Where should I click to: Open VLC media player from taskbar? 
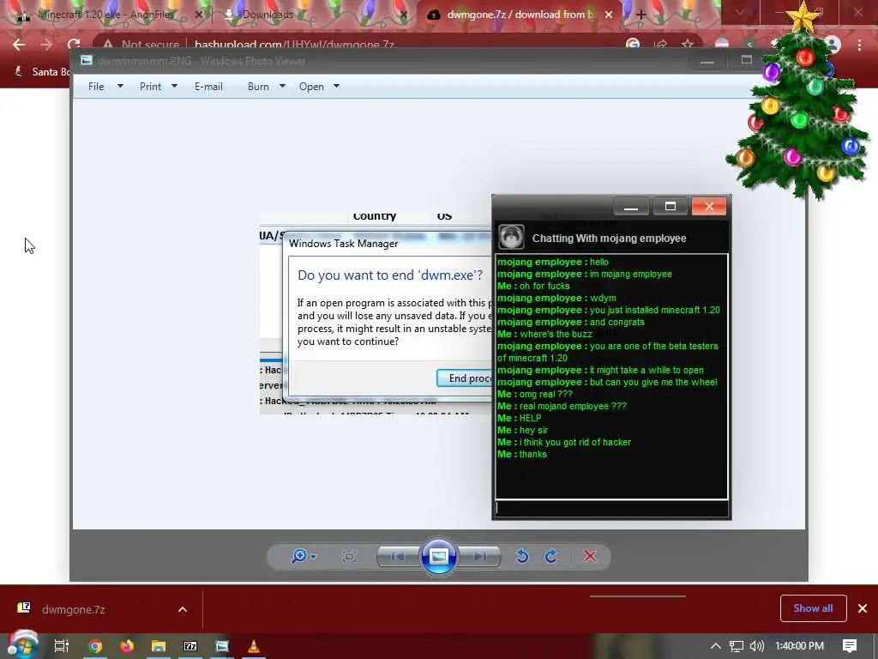254,646
